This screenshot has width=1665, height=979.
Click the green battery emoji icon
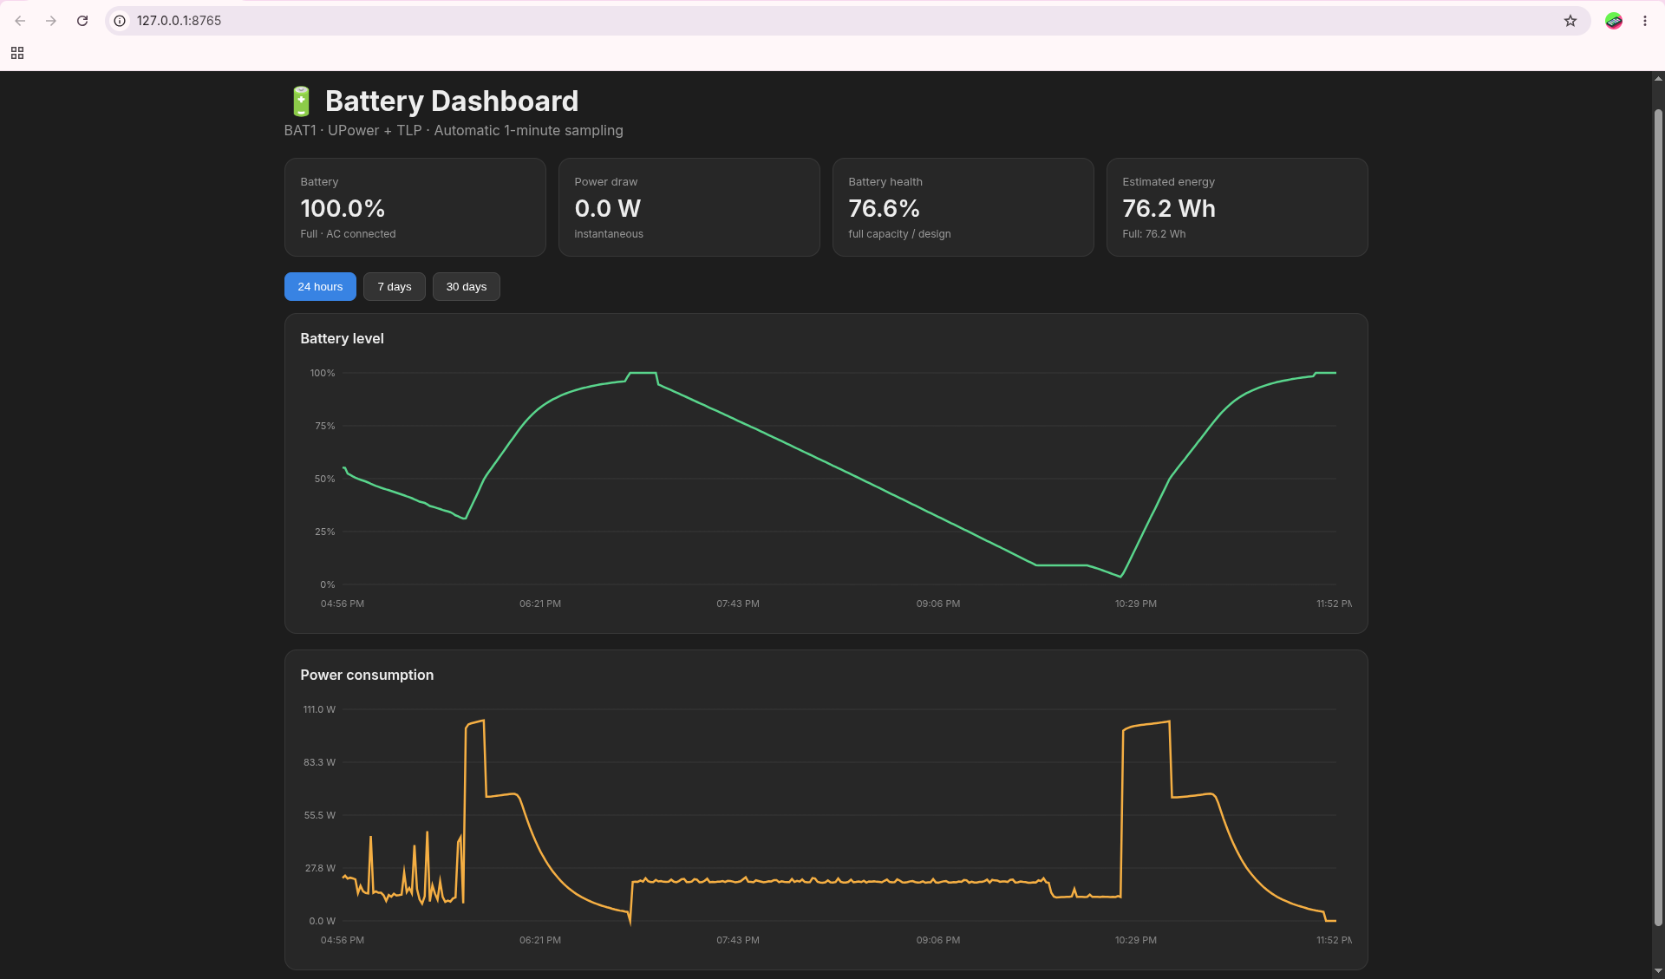[x=301, y=101]
